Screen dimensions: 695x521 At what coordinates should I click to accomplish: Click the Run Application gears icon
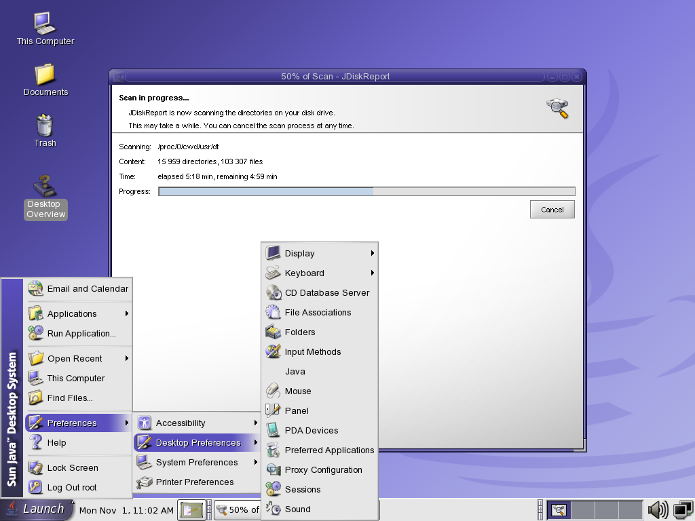[35, 333]
